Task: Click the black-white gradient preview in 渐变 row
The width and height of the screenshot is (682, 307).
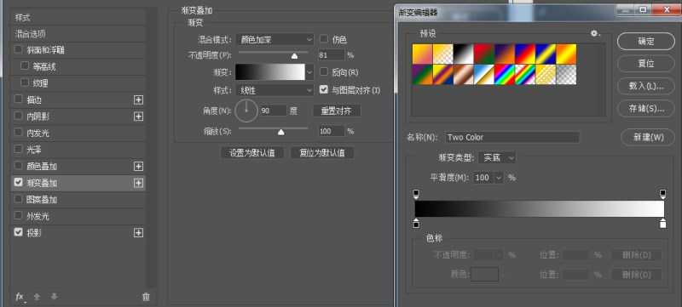Action: tap(270, 72)
